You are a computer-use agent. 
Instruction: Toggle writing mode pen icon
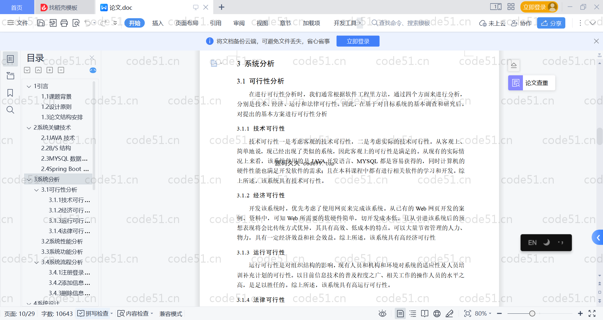[449, 313]
